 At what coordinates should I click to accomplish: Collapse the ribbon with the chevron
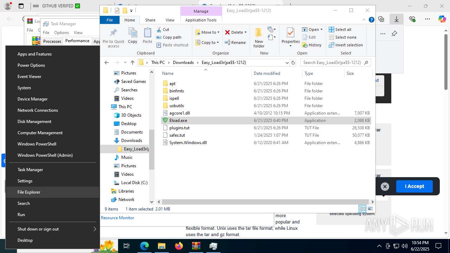(x=364, y=20)
